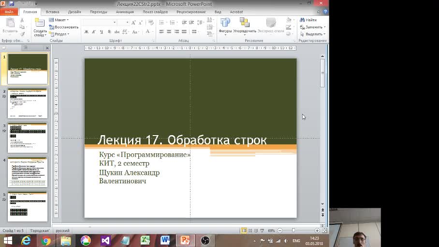The image size is (439, 247).
Task: Toggle underline Ч formatting
Action: (102, 32)
